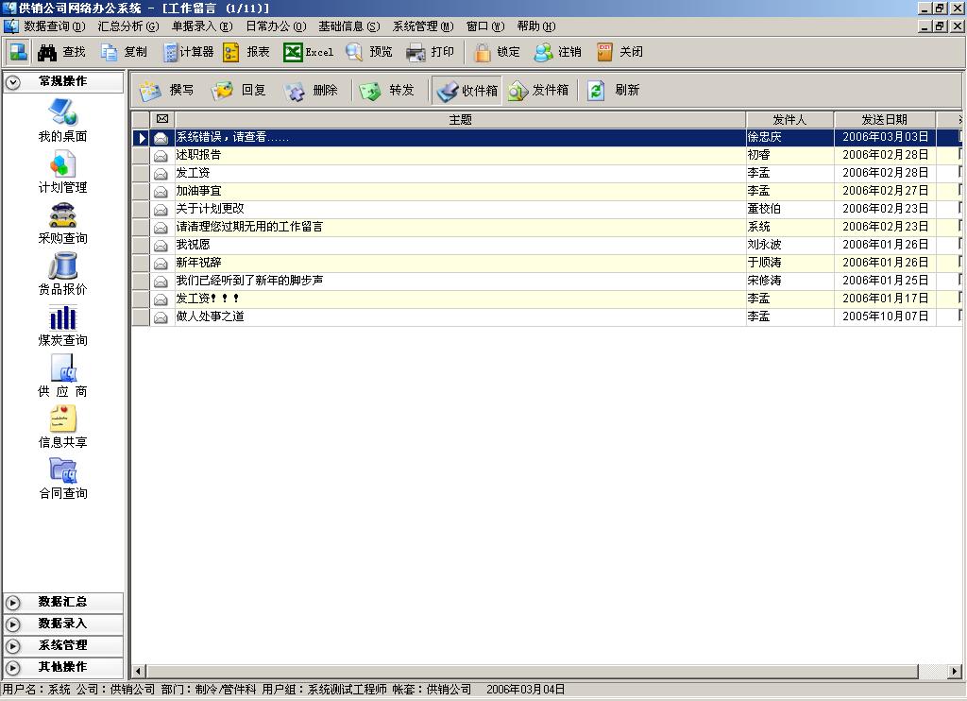Switch to Outbox (发件箱)
Screen dimensions: 967x701
[x=538, y=91]
